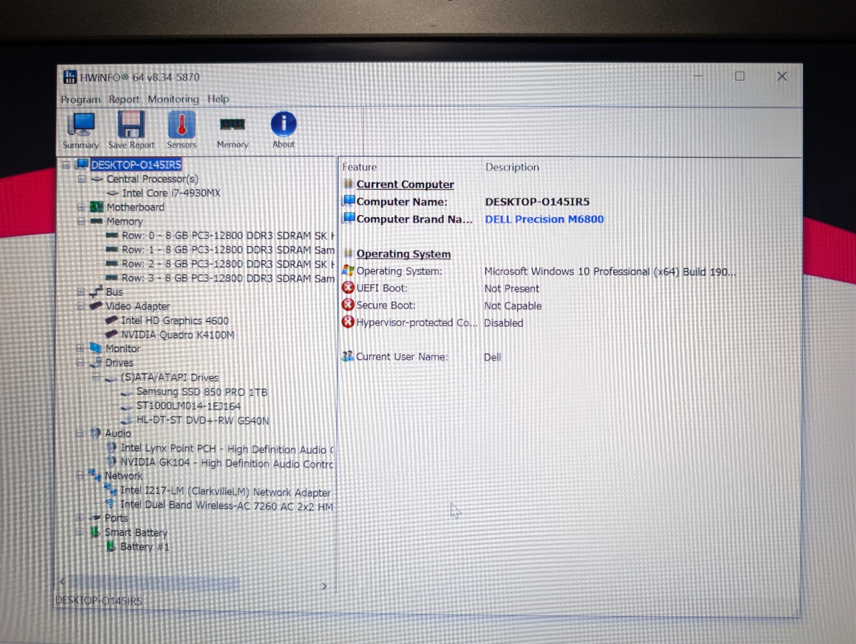Click the Secure Boot red cross icon
Screen dimensions: 856x644
point(348,305)
